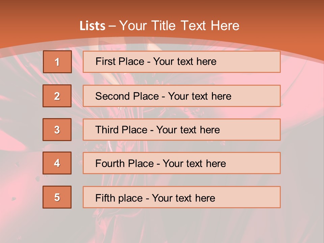Click on the word "Fourth"
The width and height of the screenshot is (324, 243).
coord(110,164)
